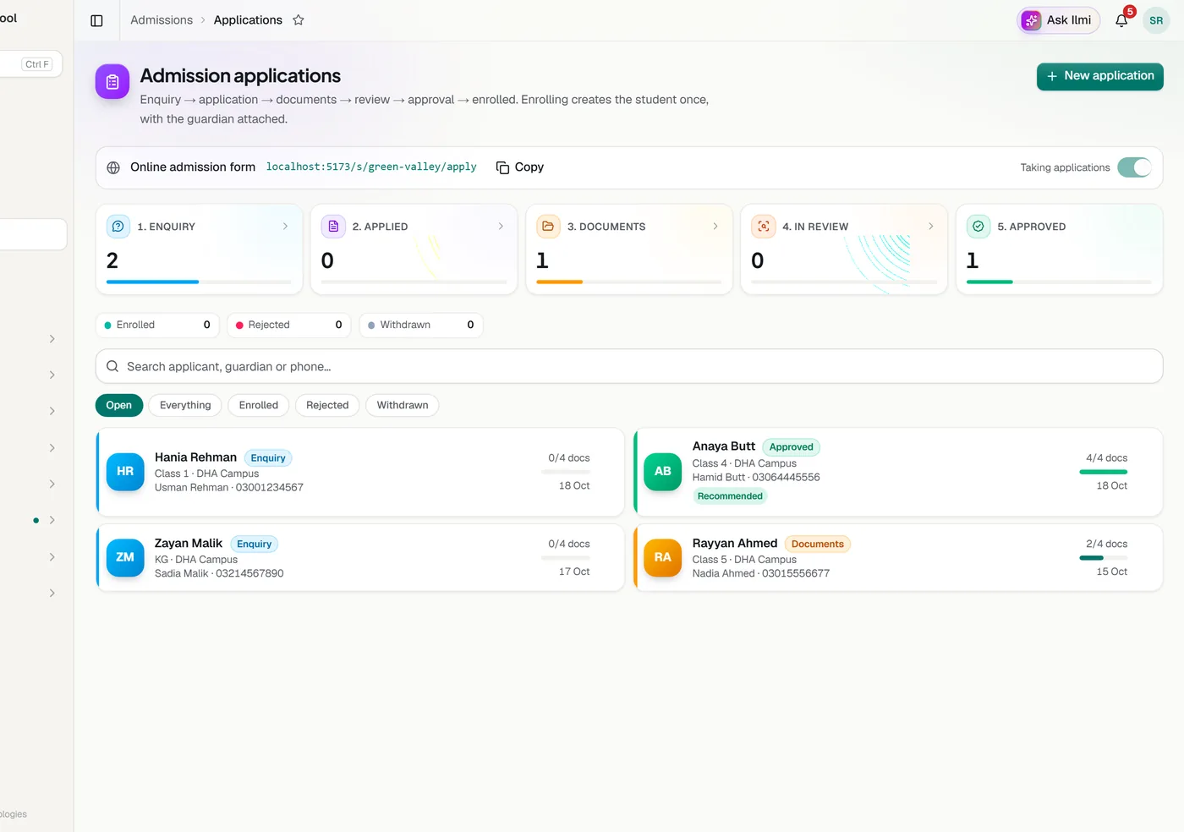Click the Recommended badge on Anaya Butt
1184x832 pixels.
pyautogui.click(x=730, y=496)
